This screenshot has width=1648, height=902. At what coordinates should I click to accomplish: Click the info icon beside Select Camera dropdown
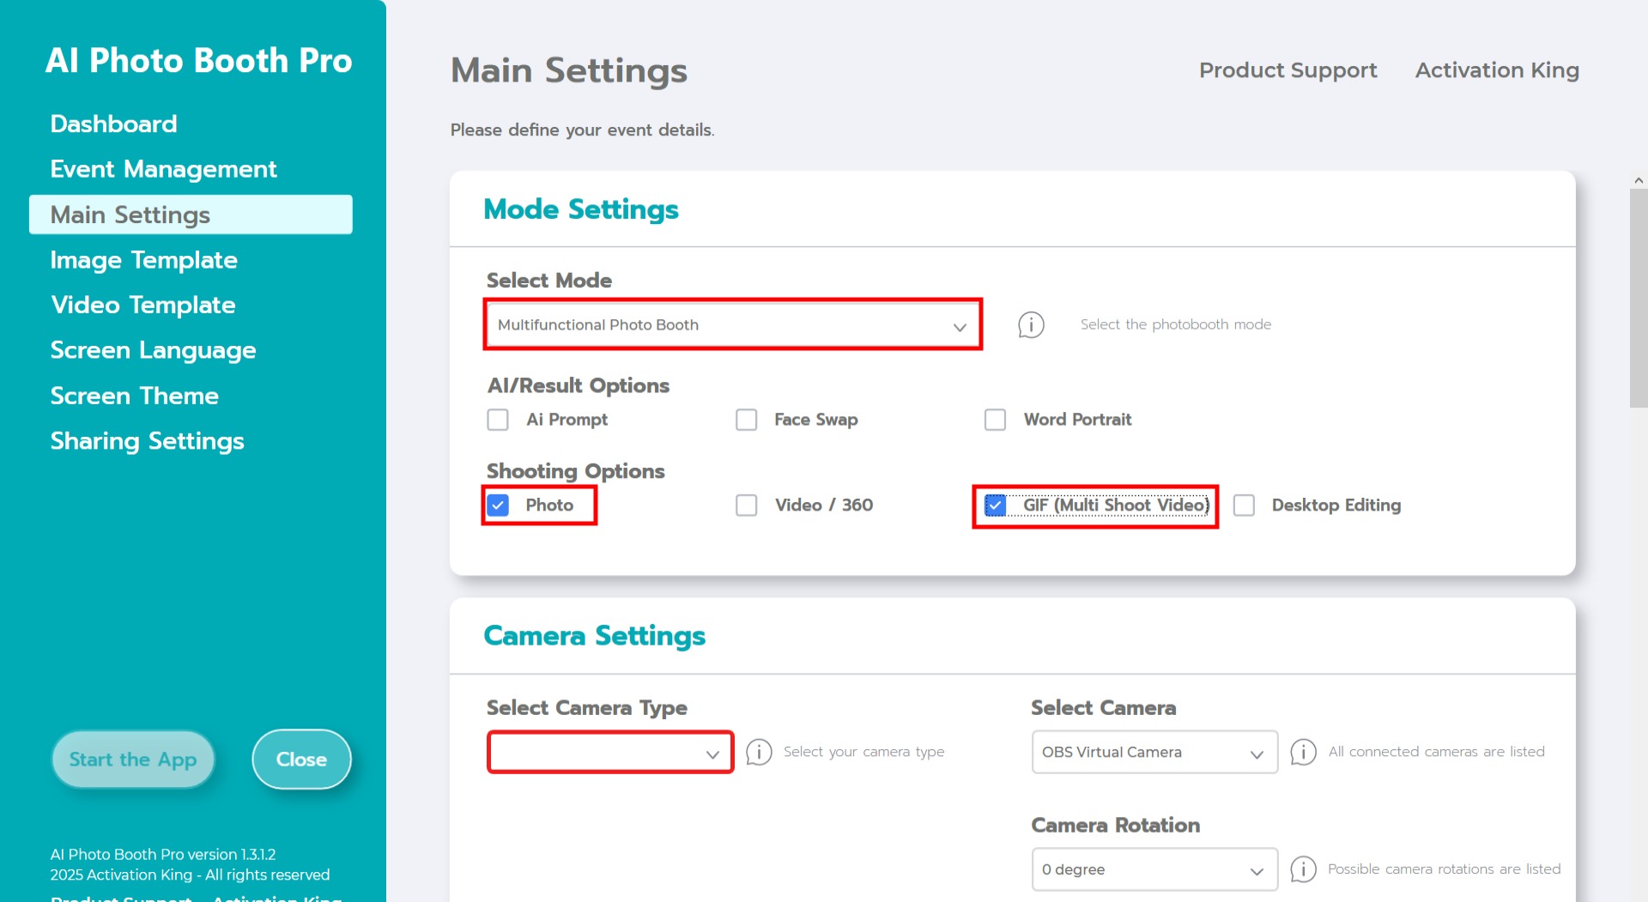(1303, 752)
